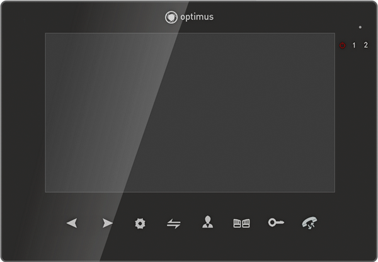This screenshot has width=378, height=262.
Task: Select channel indicator 1
Action: [x=354, y=45]
